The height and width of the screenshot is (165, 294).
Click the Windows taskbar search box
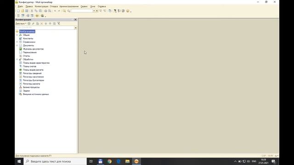click(55, 161)
